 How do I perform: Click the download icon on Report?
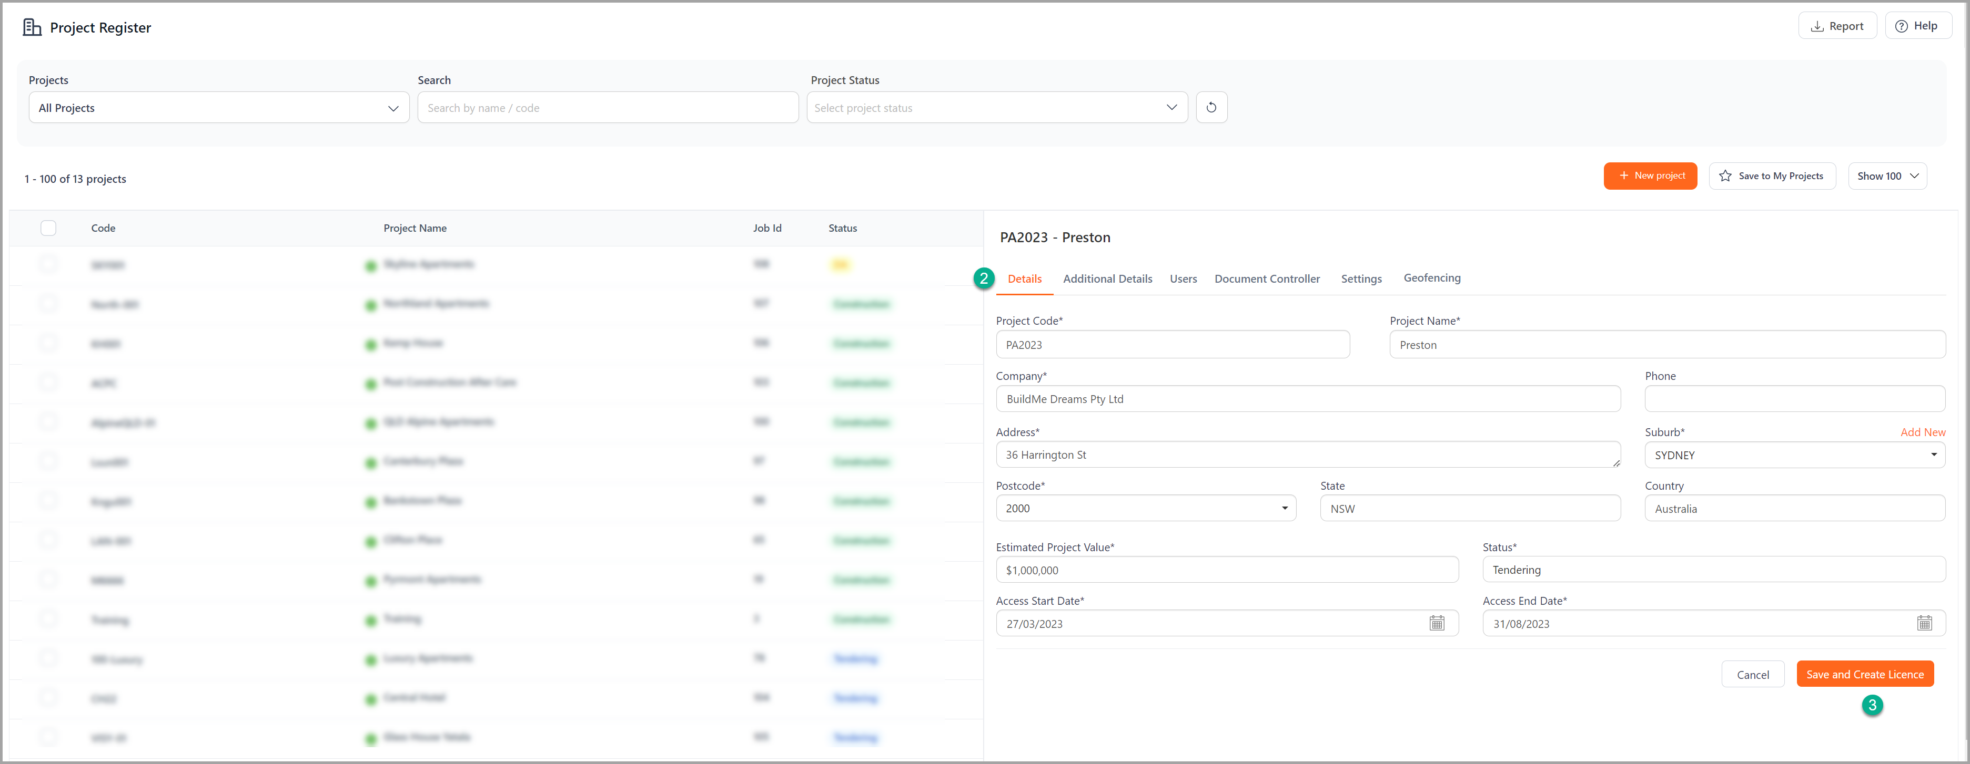coord(1817,26)
